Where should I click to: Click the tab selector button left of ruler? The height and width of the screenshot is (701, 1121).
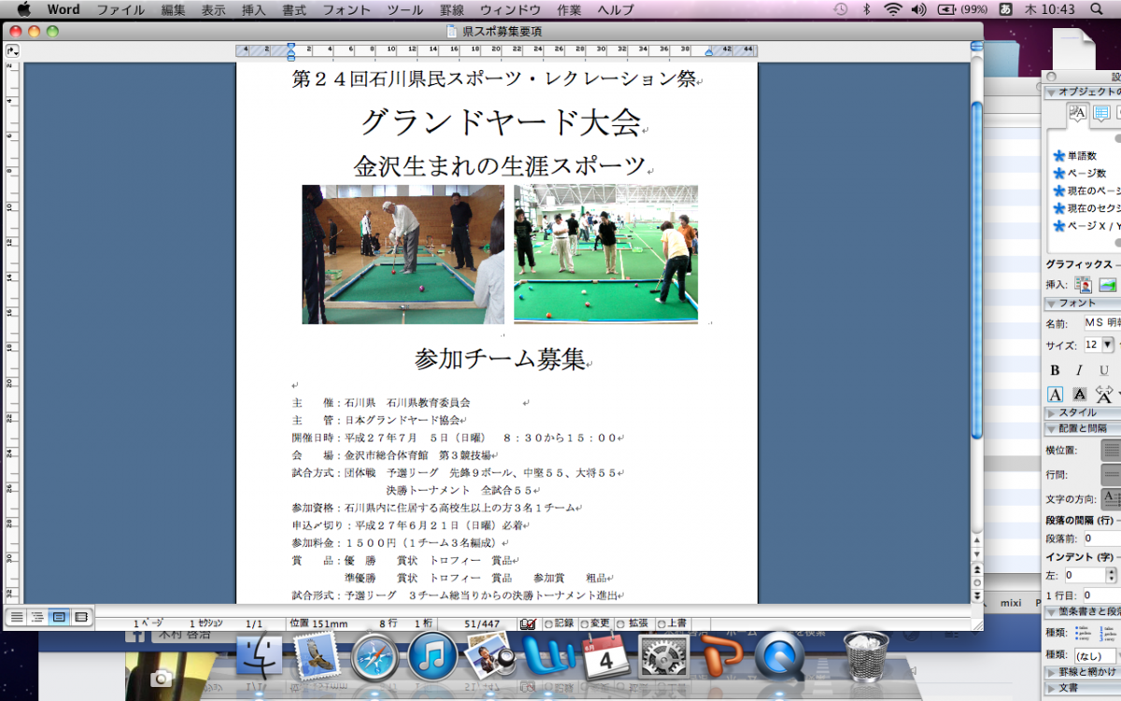pos(13,50)
